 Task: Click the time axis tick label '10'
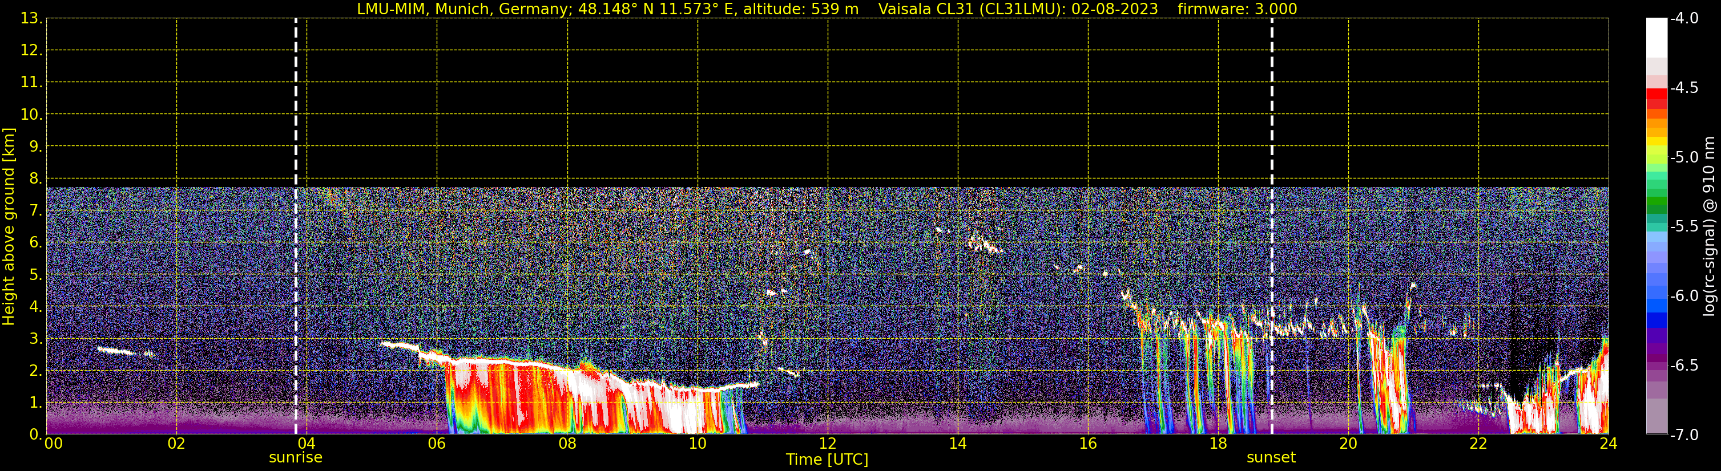[698, 444]
